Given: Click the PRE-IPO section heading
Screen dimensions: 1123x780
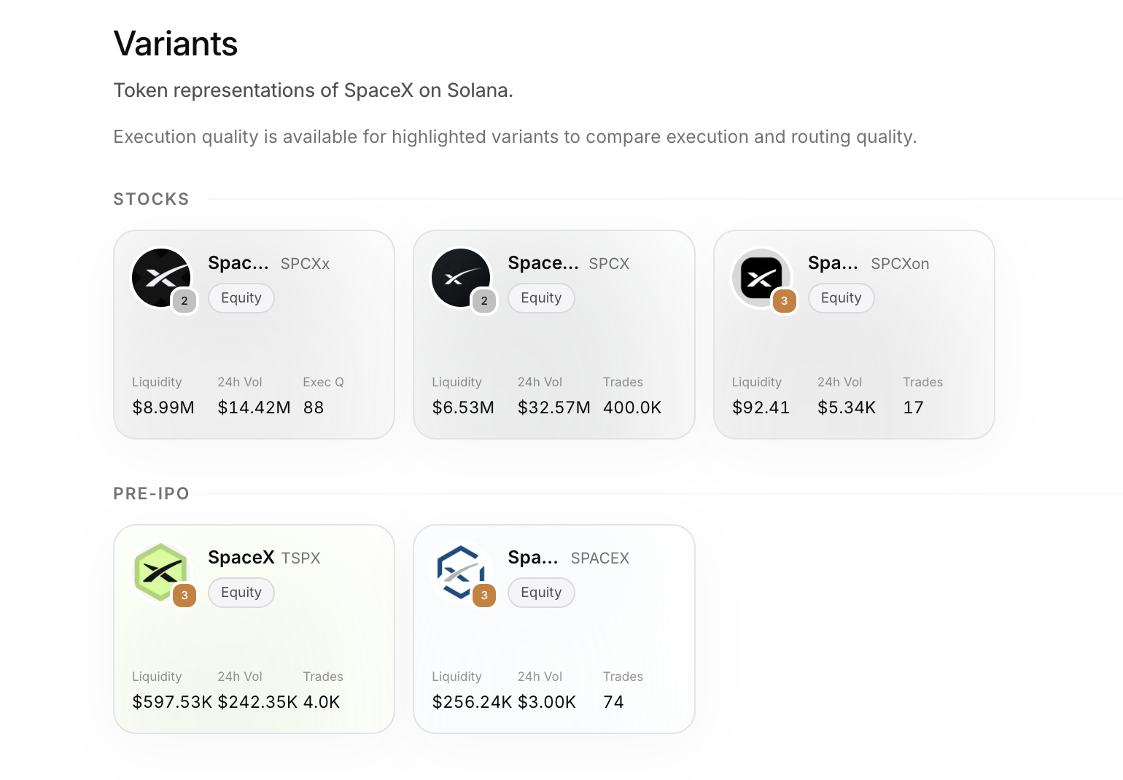Looking at the screenshot, I should [x=151, y=494].
